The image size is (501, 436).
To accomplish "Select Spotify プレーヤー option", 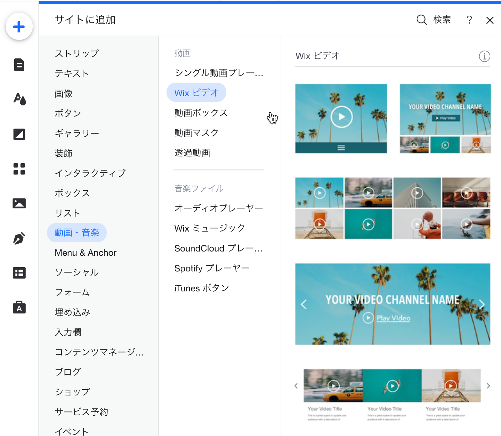I will coord(212,268).
